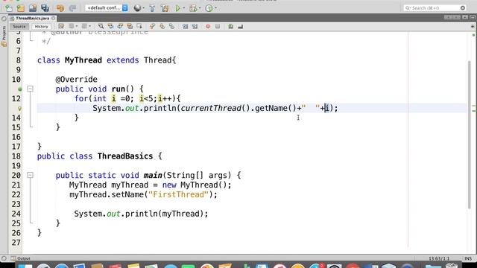The height and width of the screenshot is (268, 477).
Task: Click the editor Back navigation icon
Action: pos(72,27)
